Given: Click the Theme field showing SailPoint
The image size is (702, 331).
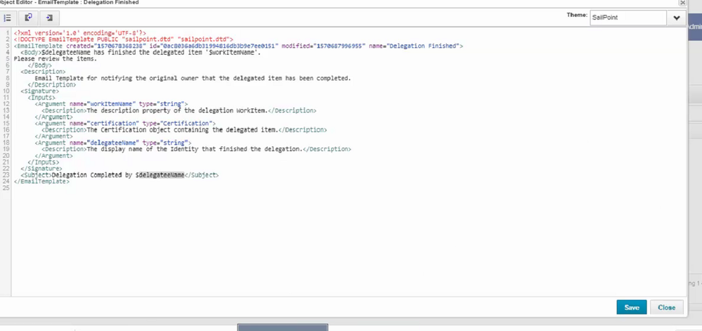Looking at the screenshot, I should 628,18.
